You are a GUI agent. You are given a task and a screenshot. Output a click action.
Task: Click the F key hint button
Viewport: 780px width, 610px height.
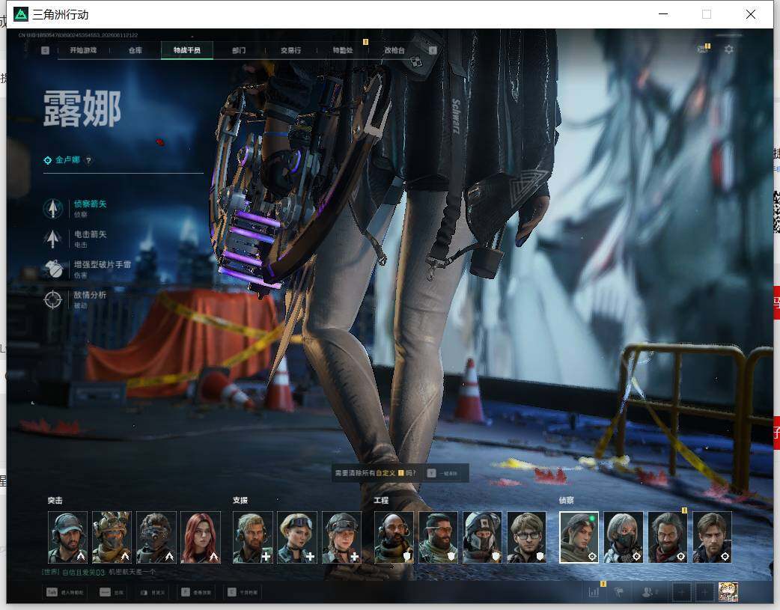pyautogui.click(x=196, y=592)
